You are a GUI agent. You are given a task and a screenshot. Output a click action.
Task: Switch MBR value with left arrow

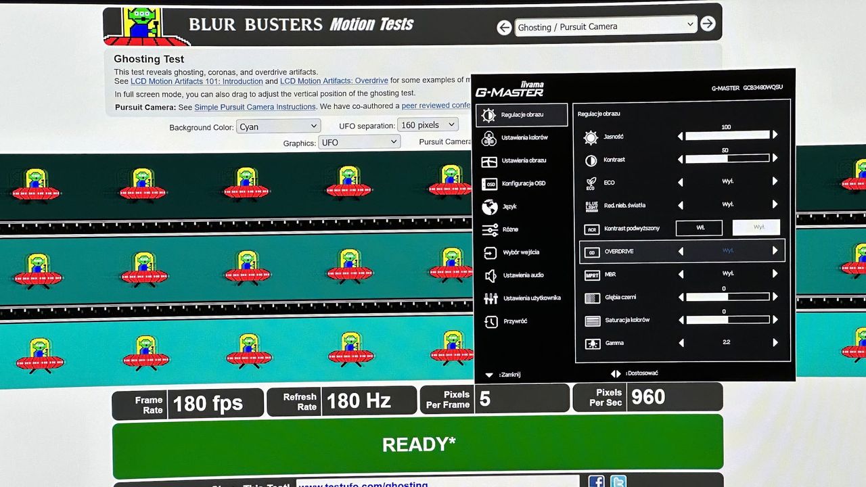[x=681, y=274]
